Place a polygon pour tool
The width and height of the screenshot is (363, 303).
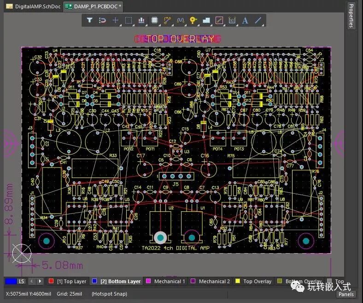pos(206,20)
